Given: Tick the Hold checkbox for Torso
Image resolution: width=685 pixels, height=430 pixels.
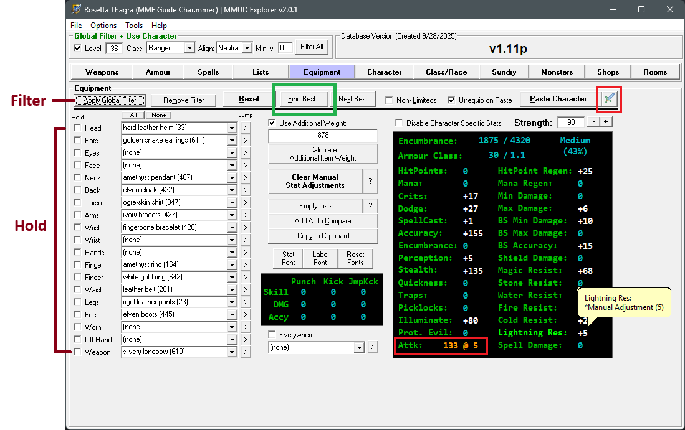Looking at the screenshot, I should (77, 202).
